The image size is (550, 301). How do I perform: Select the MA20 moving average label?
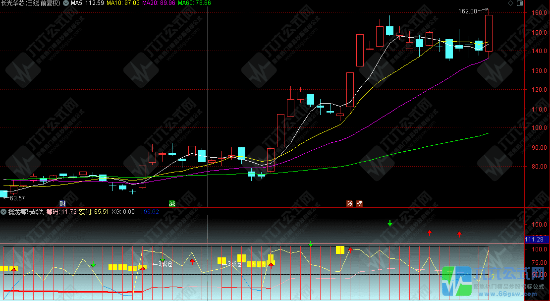(x=159, y=3)
